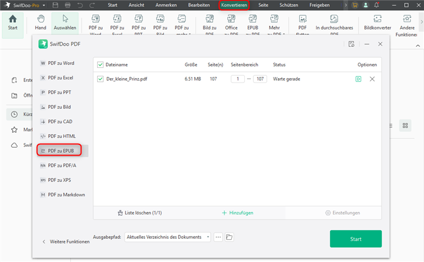Uncheck Der_kleine_Prinz.pdf checkbox
The height and width of the screenshot is (262, 424).
tap(100, 79)
